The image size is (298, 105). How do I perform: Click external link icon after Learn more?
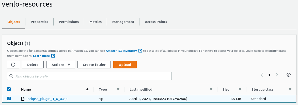coord(53,56)
